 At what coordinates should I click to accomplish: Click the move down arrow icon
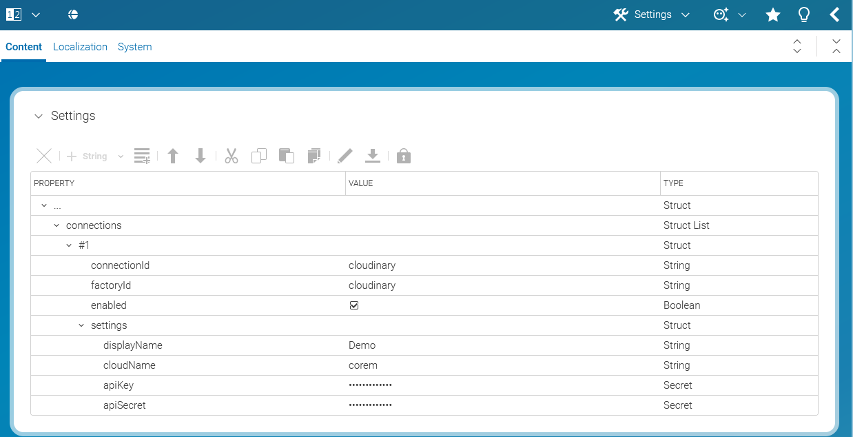(x=201, y=156)
